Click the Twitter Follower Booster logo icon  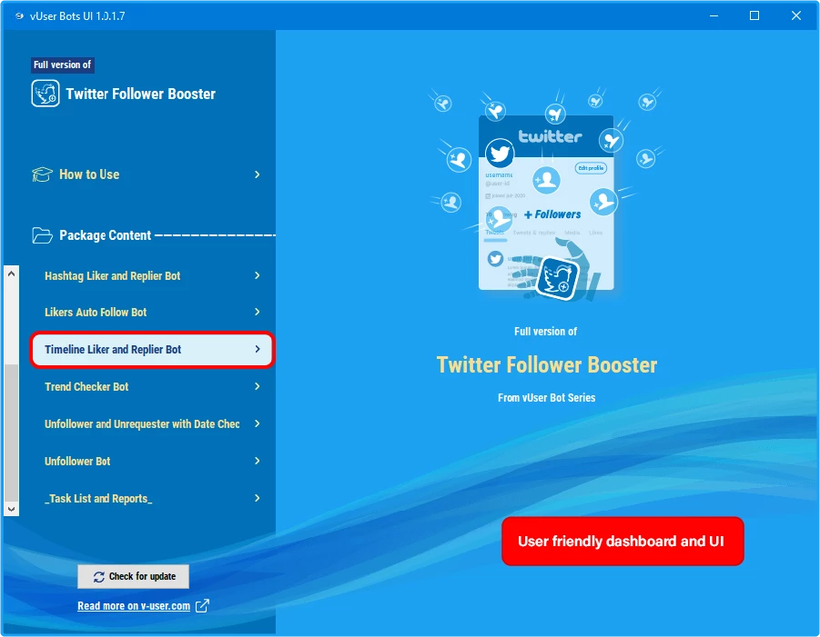[x=46, y=94]
